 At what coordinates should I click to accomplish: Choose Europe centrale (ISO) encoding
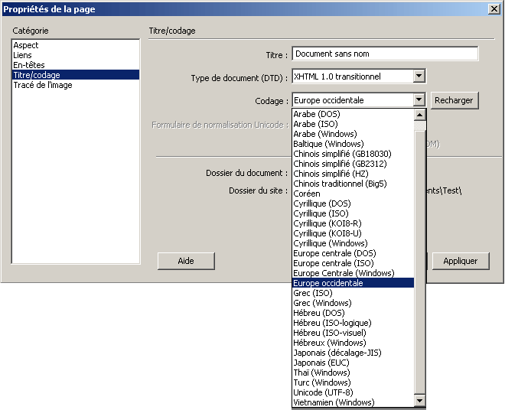[x=353, y=263]
